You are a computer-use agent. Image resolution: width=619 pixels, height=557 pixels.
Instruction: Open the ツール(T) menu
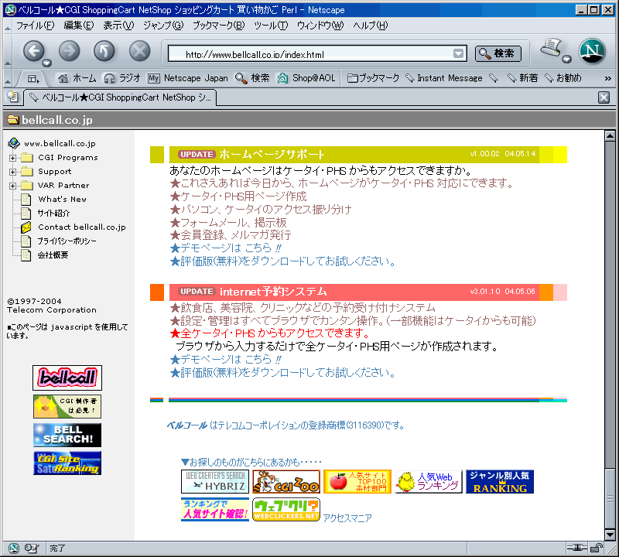click(x=271, y=26)
